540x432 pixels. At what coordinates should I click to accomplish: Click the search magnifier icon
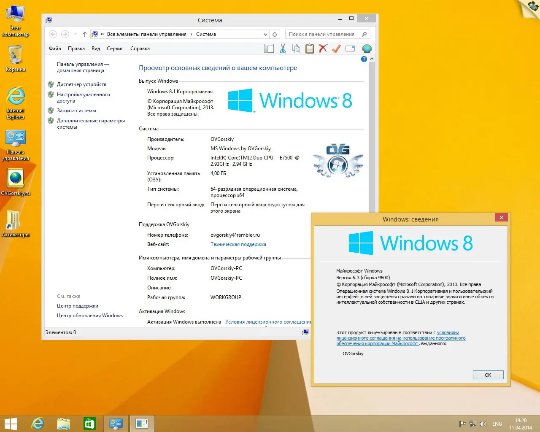pos(364,34)
